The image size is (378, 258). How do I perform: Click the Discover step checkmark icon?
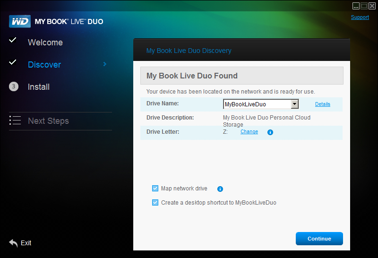(x=13, y=62)
